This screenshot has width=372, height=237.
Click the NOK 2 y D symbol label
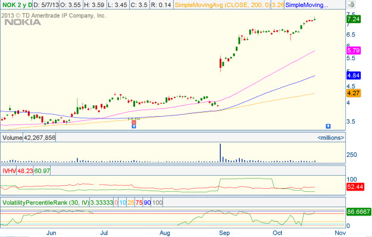pyautogui.click(x=17, y=5)
